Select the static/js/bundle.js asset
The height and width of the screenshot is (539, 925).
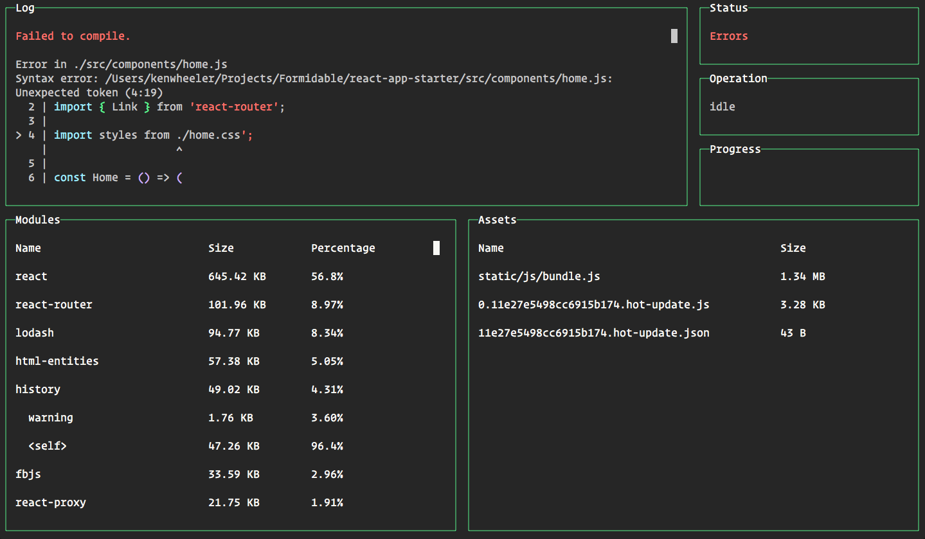click(539, 276)
